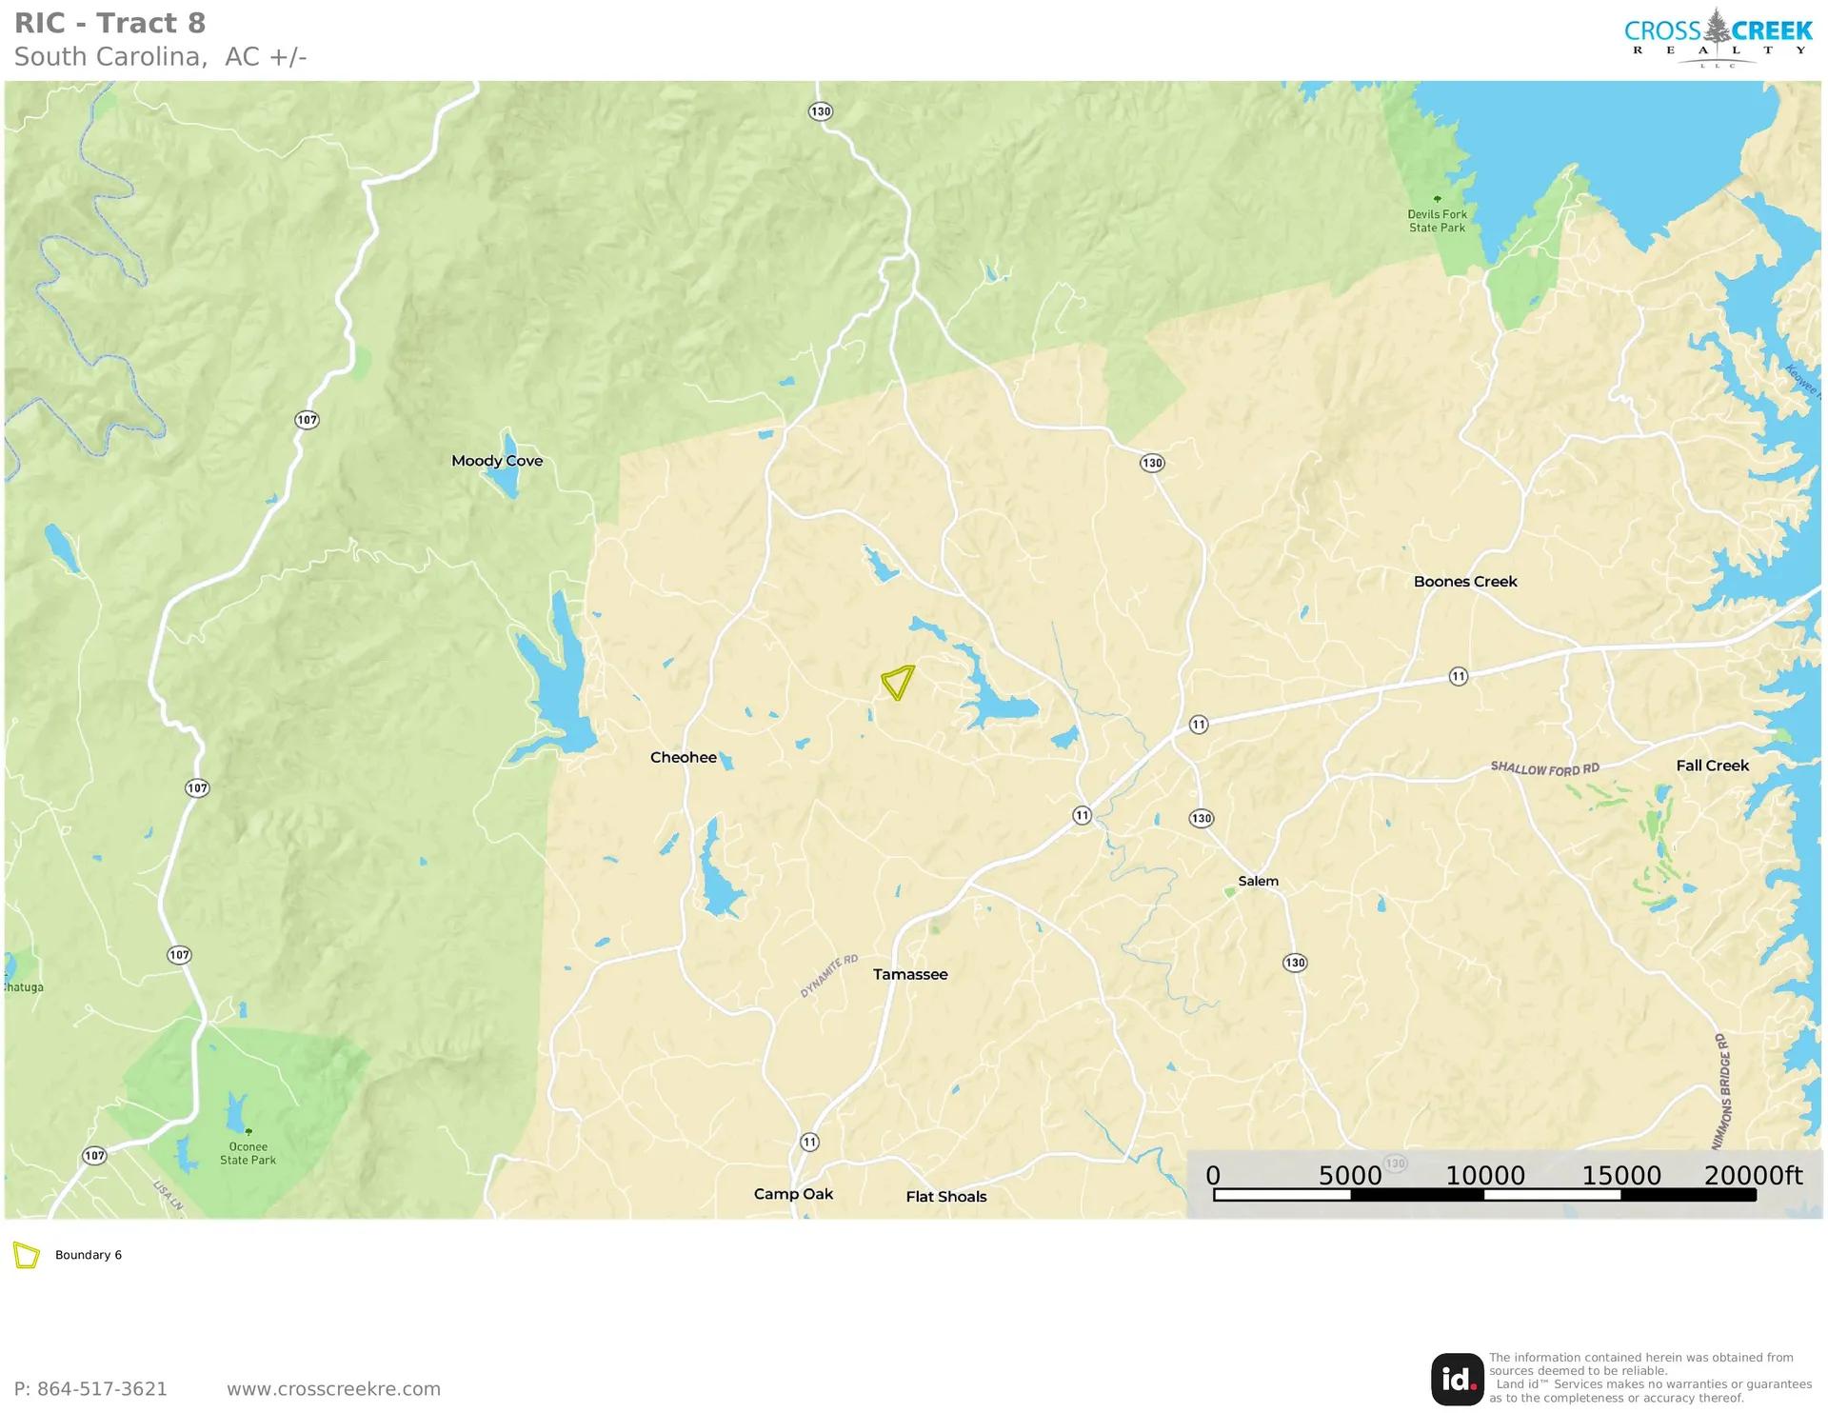Click the '5000' scale bar label
The width and height of the screenshot is (1828, 1413).
coord(1349,1176)
